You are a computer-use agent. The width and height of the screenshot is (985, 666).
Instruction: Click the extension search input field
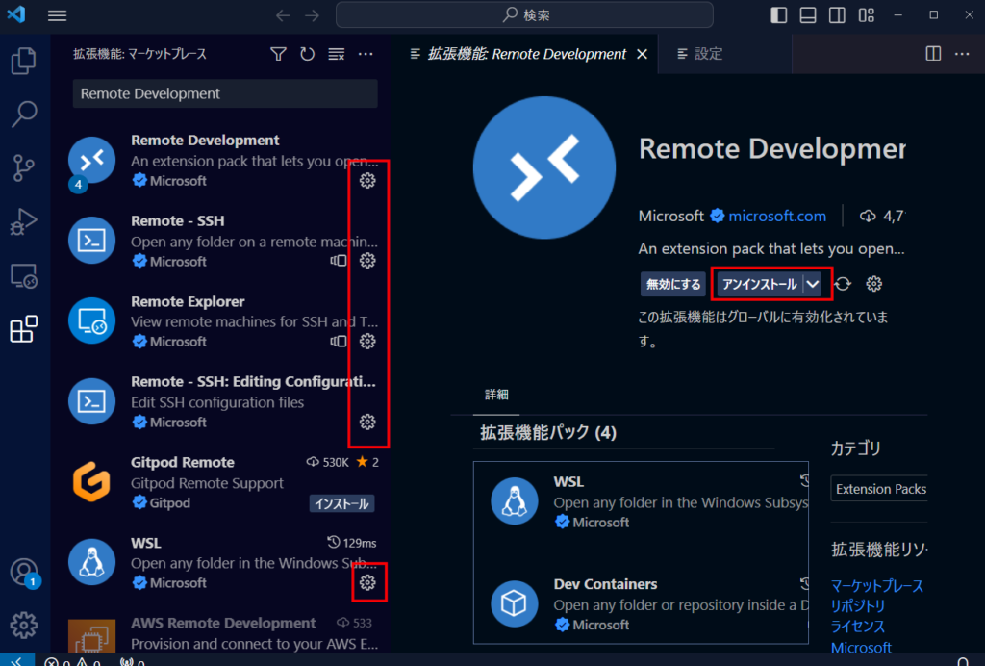(224, 93)
